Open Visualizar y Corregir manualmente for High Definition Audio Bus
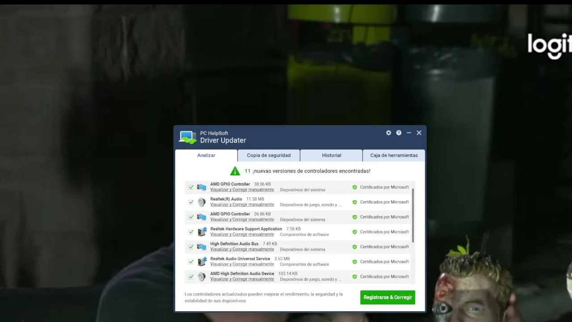The width and height of the screenshot is (572, 322). [242, 250]
